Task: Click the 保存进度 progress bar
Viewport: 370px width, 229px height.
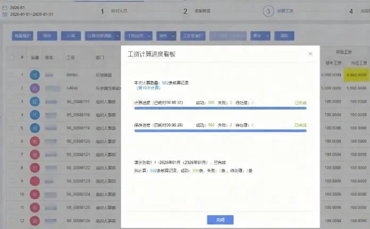Action: 220,131
